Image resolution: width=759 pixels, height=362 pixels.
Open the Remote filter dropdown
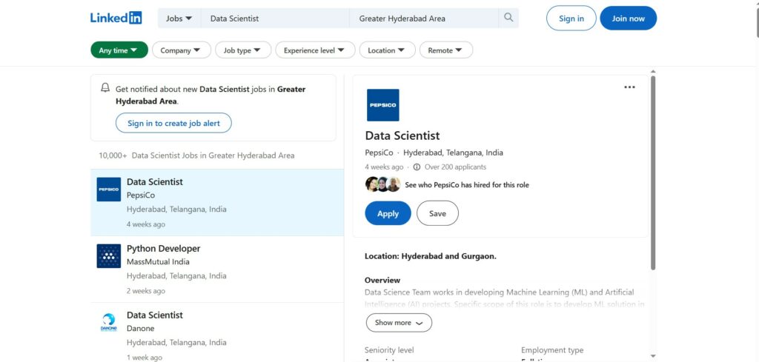click(445, 50)
